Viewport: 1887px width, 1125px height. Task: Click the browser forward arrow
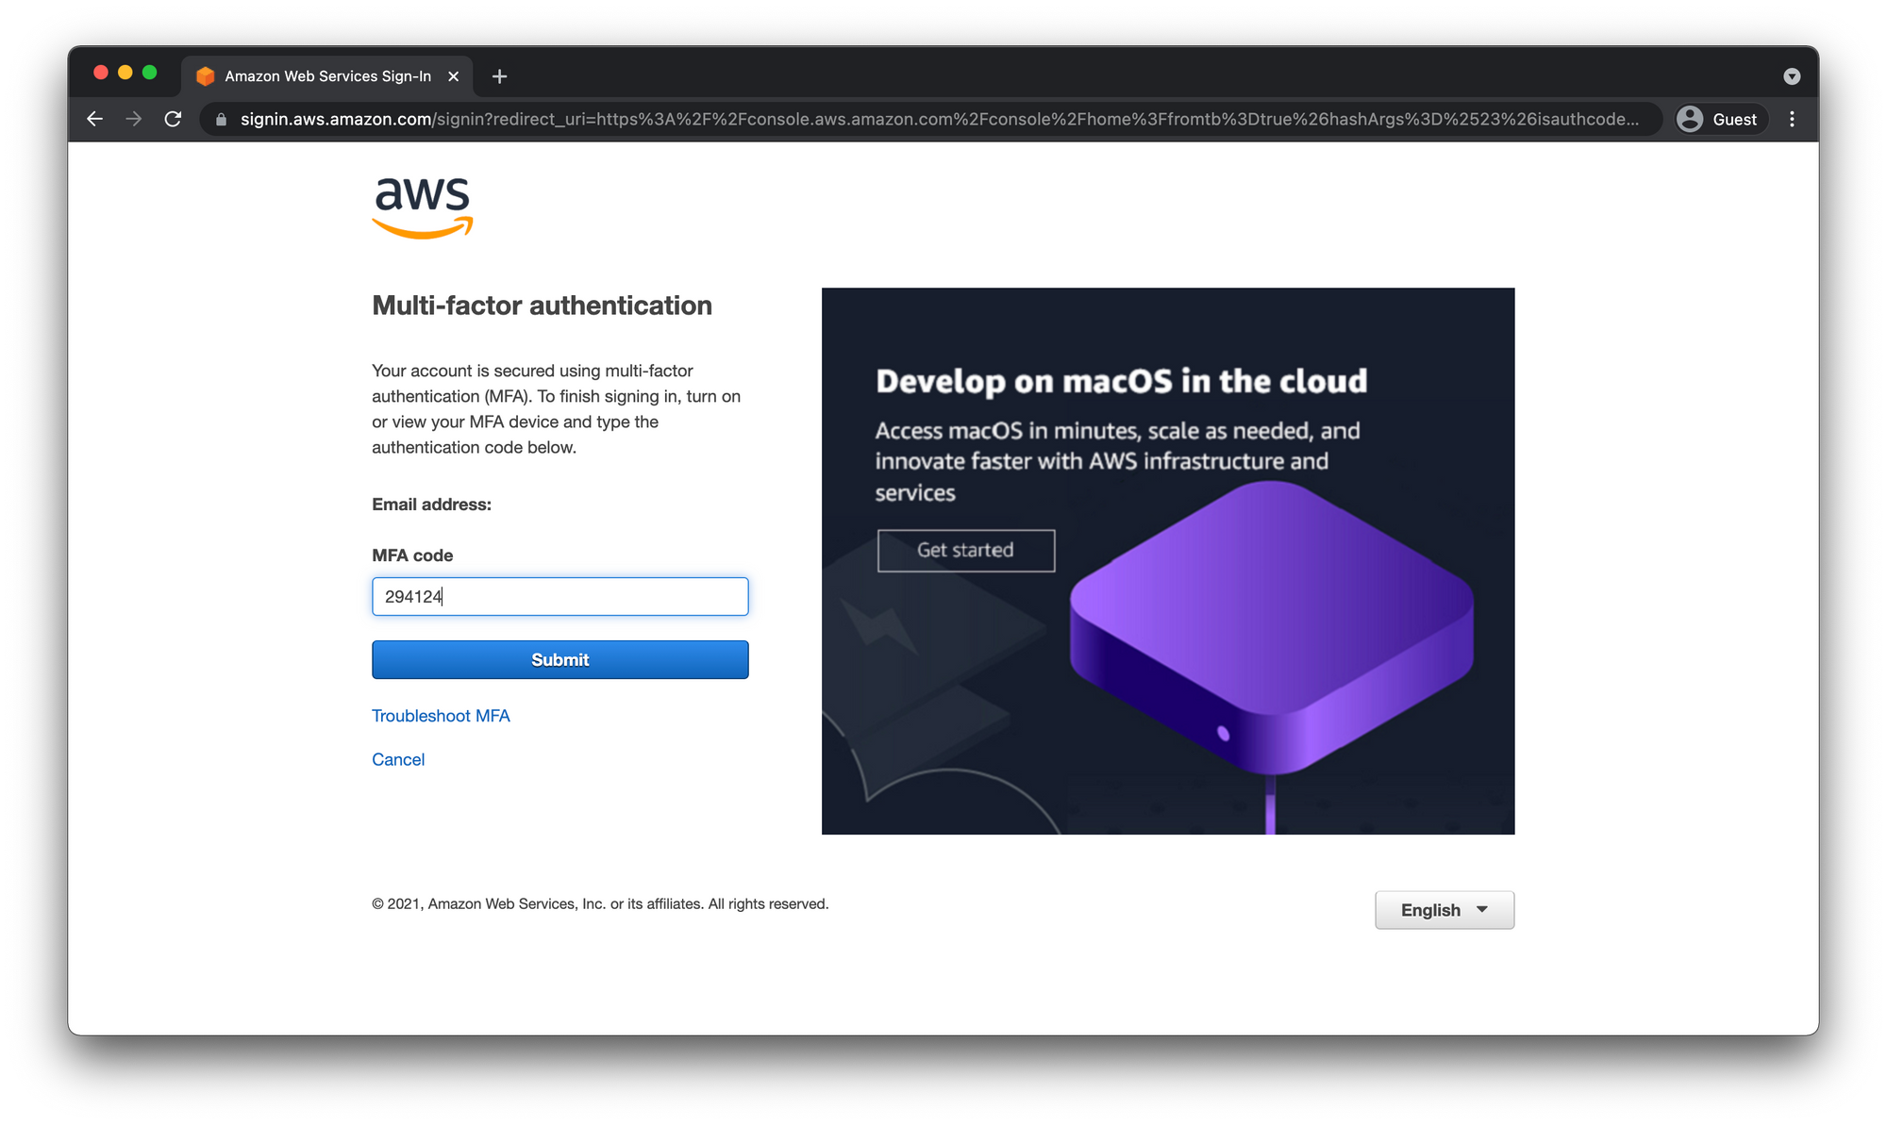(134, 119)
